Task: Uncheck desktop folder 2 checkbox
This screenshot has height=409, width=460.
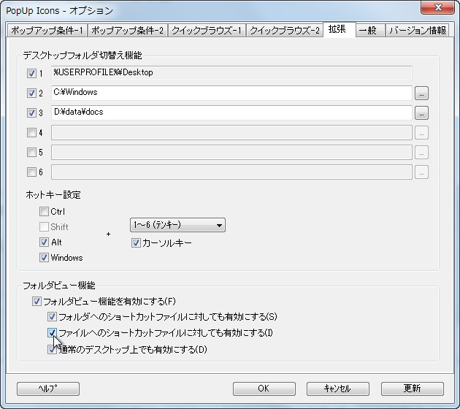Action: pyautogui.click(x=31, y=93)
